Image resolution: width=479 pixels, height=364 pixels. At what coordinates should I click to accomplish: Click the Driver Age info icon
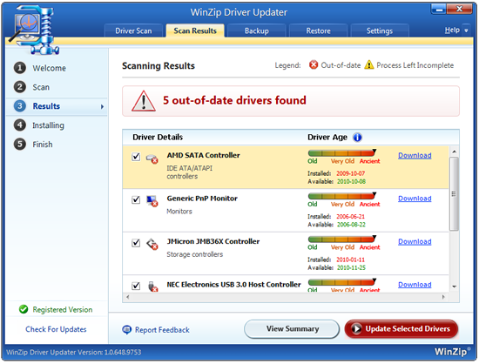tap(357, 138)
